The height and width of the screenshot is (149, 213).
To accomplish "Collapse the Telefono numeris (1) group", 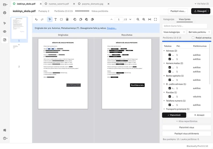I will coord(164,101).
